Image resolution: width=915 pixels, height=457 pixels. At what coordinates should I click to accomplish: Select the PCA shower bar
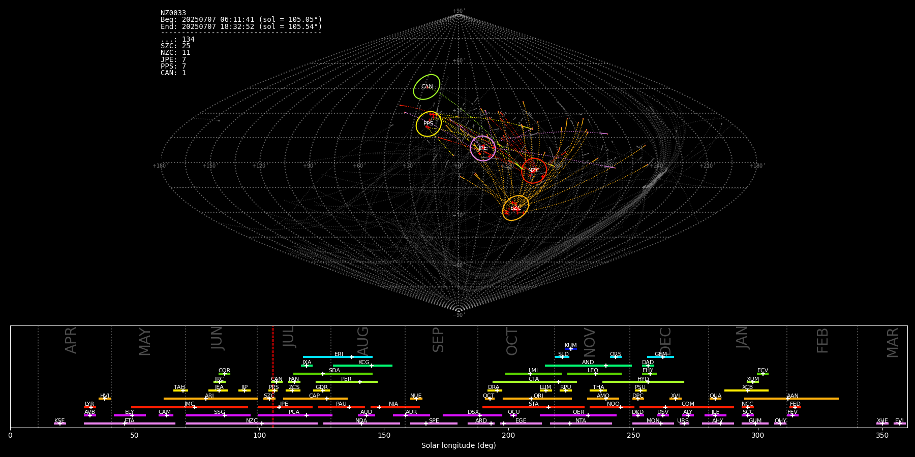click(295, 415)
